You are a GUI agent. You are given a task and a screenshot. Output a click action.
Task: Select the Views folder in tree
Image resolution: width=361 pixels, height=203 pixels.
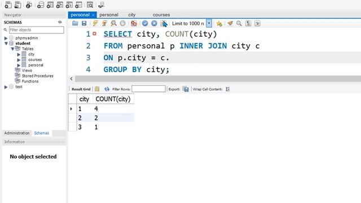(27, 70)
